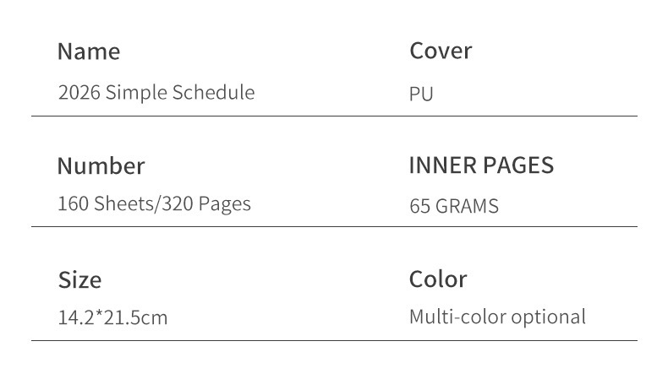Click the "Size" heading
Screen dimensions: 668x390
pyautogui.click(x=79, y=279)
